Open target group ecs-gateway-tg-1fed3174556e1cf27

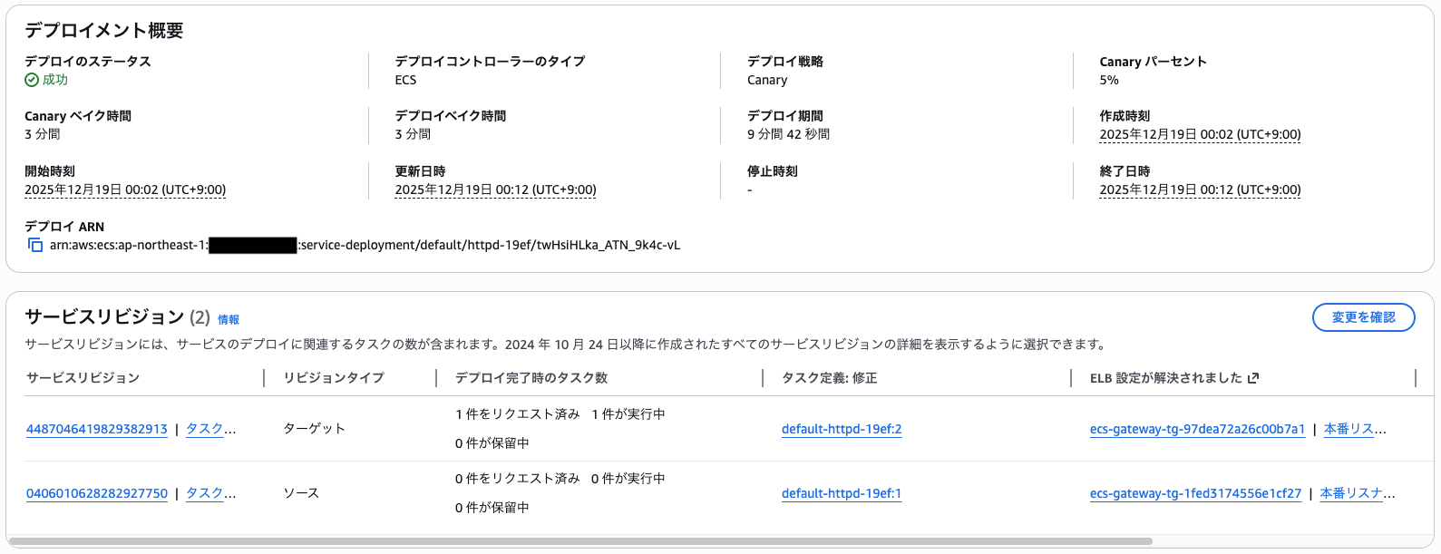(1196, 493)
